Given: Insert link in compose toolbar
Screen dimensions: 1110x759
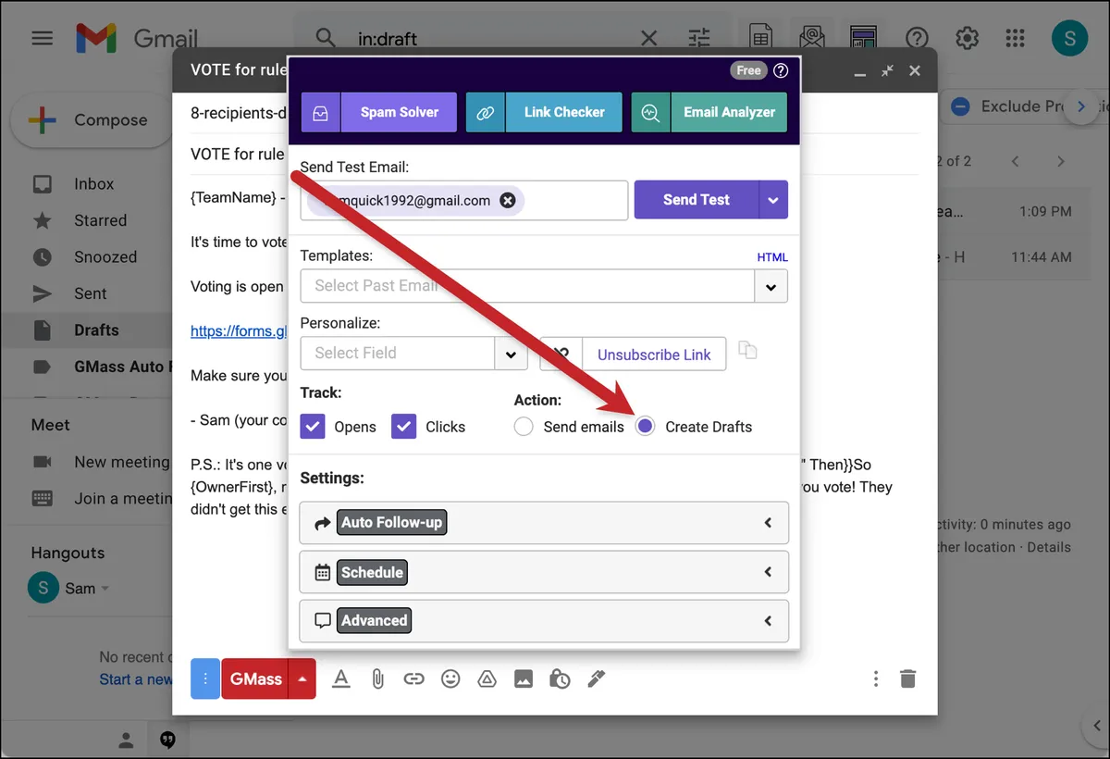Looking at the screenshot, I should [x=413, y=679].
